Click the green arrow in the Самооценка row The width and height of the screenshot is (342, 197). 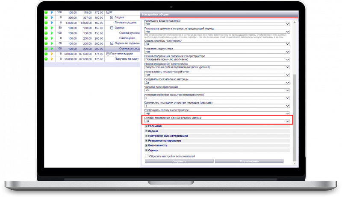tap(52, 38)
